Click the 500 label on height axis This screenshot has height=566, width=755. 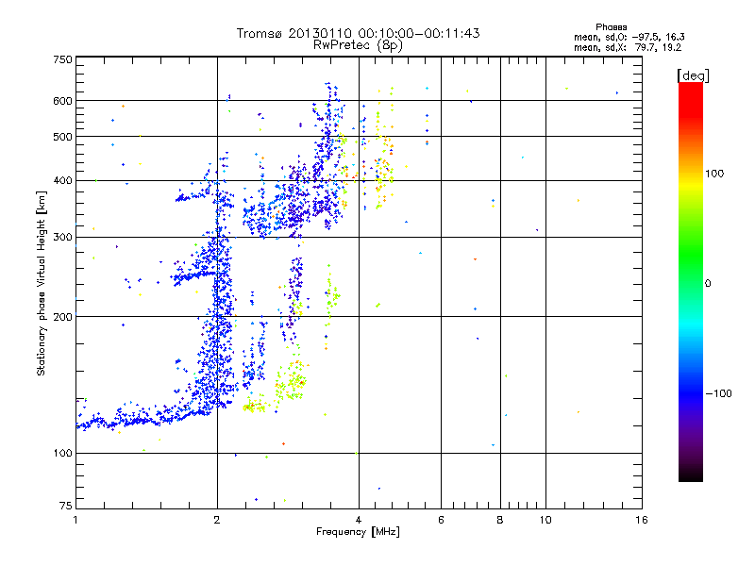[x=62, y=137]
